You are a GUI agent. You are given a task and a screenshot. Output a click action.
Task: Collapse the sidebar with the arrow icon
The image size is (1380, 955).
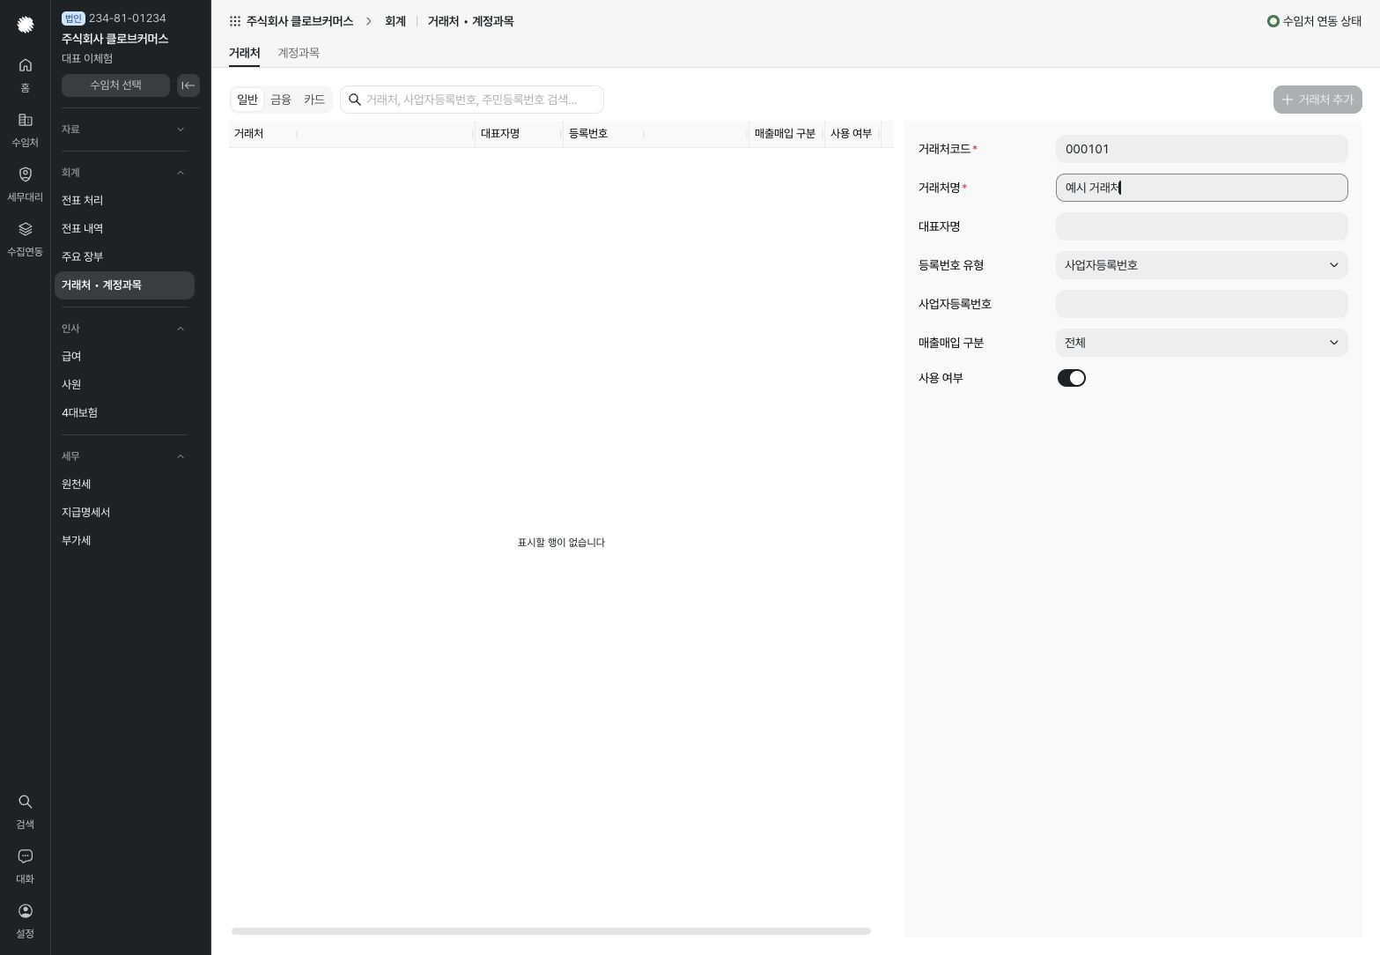188,85
